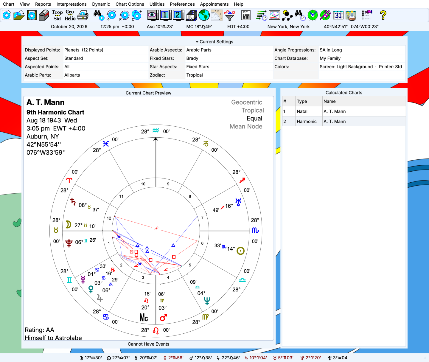This screenshot has width=429, height=362.
Task: Click the New Chart toolbar icon
Action: pyautogui.click(x=7, y=15)
